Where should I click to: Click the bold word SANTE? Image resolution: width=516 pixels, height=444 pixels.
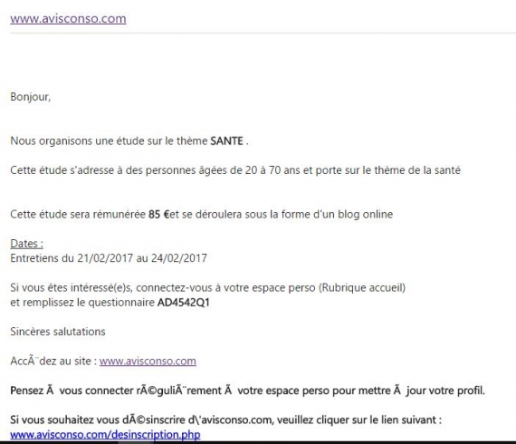click(226, 141)
